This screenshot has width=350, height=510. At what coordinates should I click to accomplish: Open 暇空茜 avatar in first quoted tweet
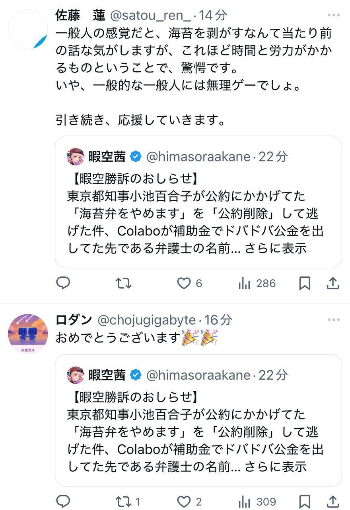(76, 157)
